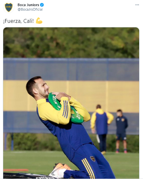143x179 pixels.
Task: Select the ¡Fuerza, Cali! tweet text
Action: (18, 21)
